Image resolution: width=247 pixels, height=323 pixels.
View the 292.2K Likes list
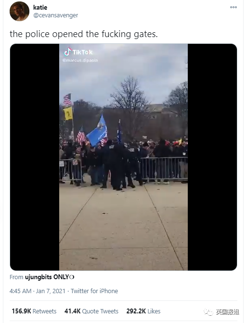coord(143,311)
